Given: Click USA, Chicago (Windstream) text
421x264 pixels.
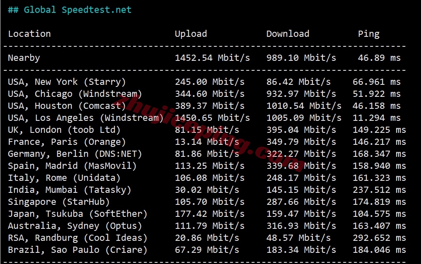Looking at the screenshot, I should (x=75, y=94).
